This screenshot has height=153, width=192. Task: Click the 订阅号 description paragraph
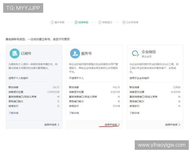[x=33, y=66]
